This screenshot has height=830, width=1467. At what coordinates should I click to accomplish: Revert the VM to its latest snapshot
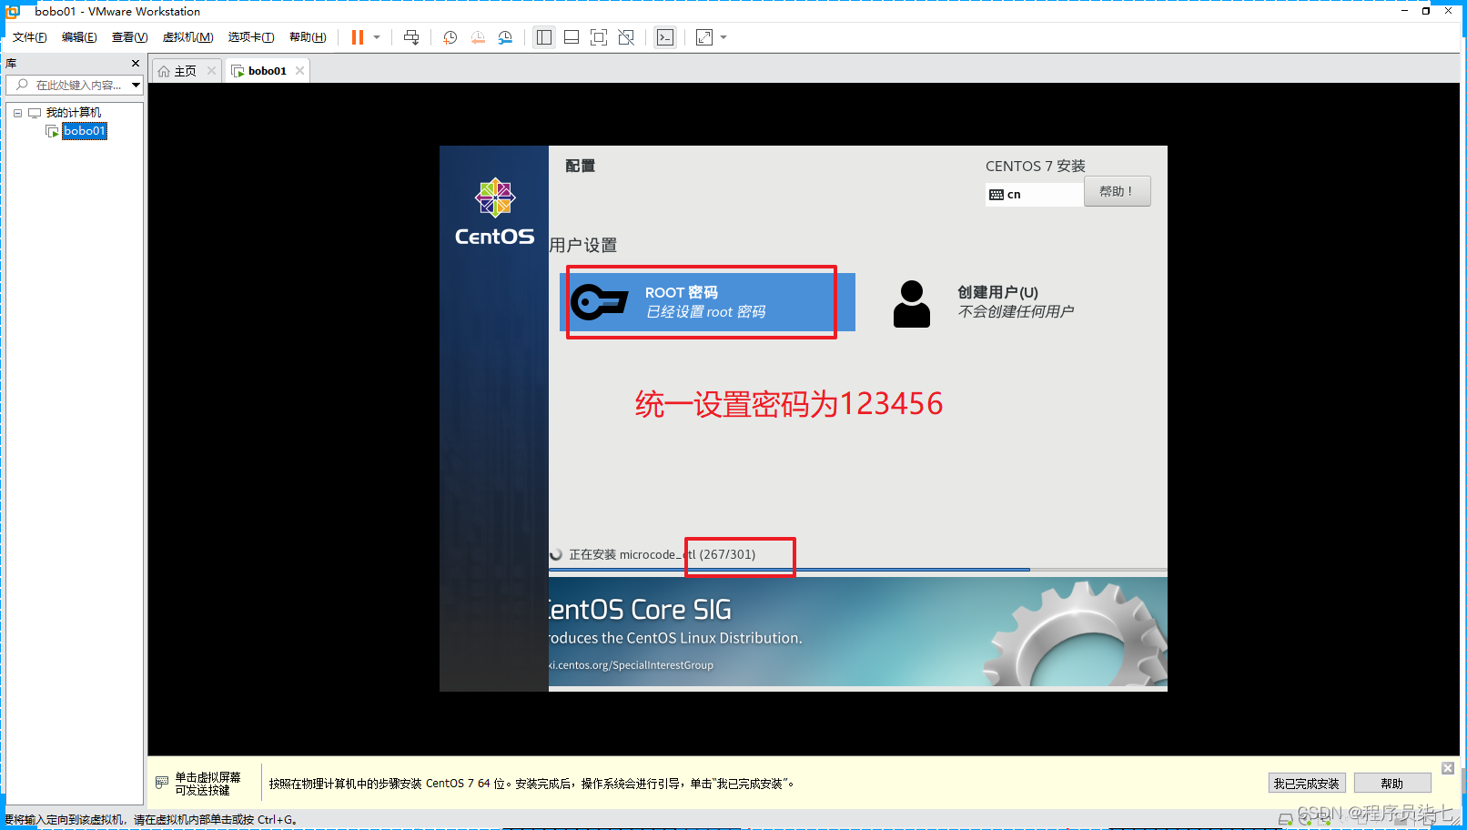pos(478,37)
